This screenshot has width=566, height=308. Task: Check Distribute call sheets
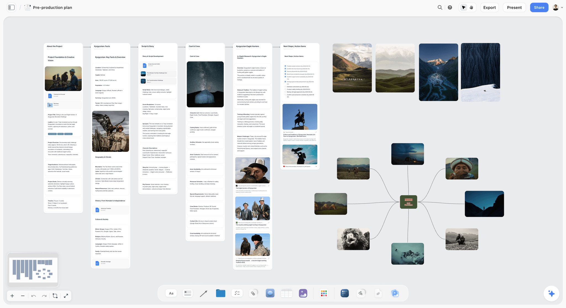click(x=285, y=87)
